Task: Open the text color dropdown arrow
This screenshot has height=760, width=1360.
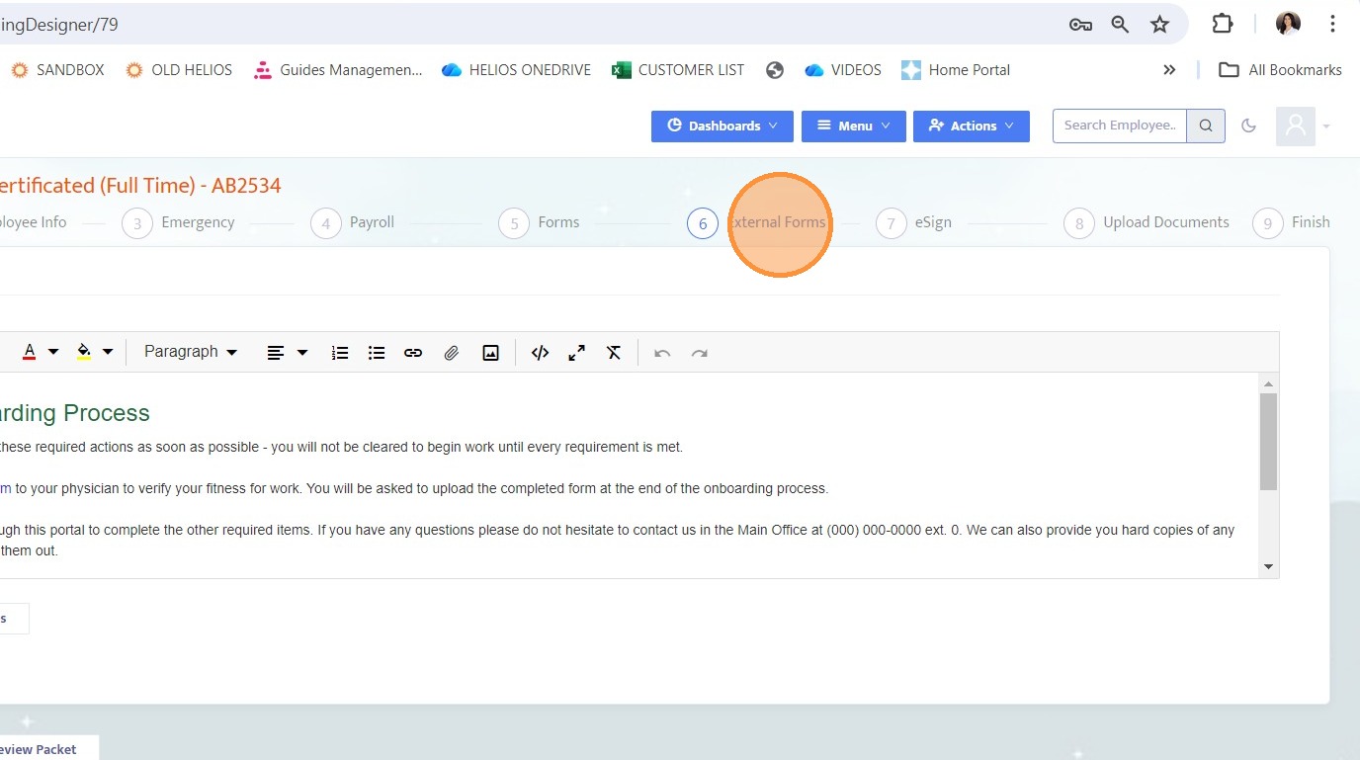Action: point(53,352)
